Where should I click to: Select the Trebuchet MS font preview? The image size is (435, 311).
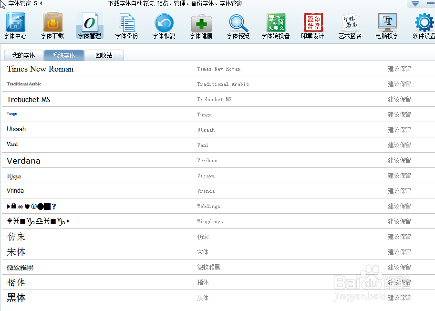29,100
